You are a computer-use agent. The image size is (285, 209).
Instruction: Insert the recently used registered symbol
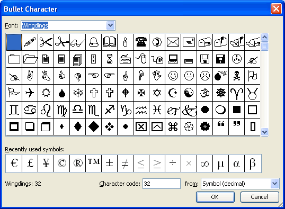[78, 163]
